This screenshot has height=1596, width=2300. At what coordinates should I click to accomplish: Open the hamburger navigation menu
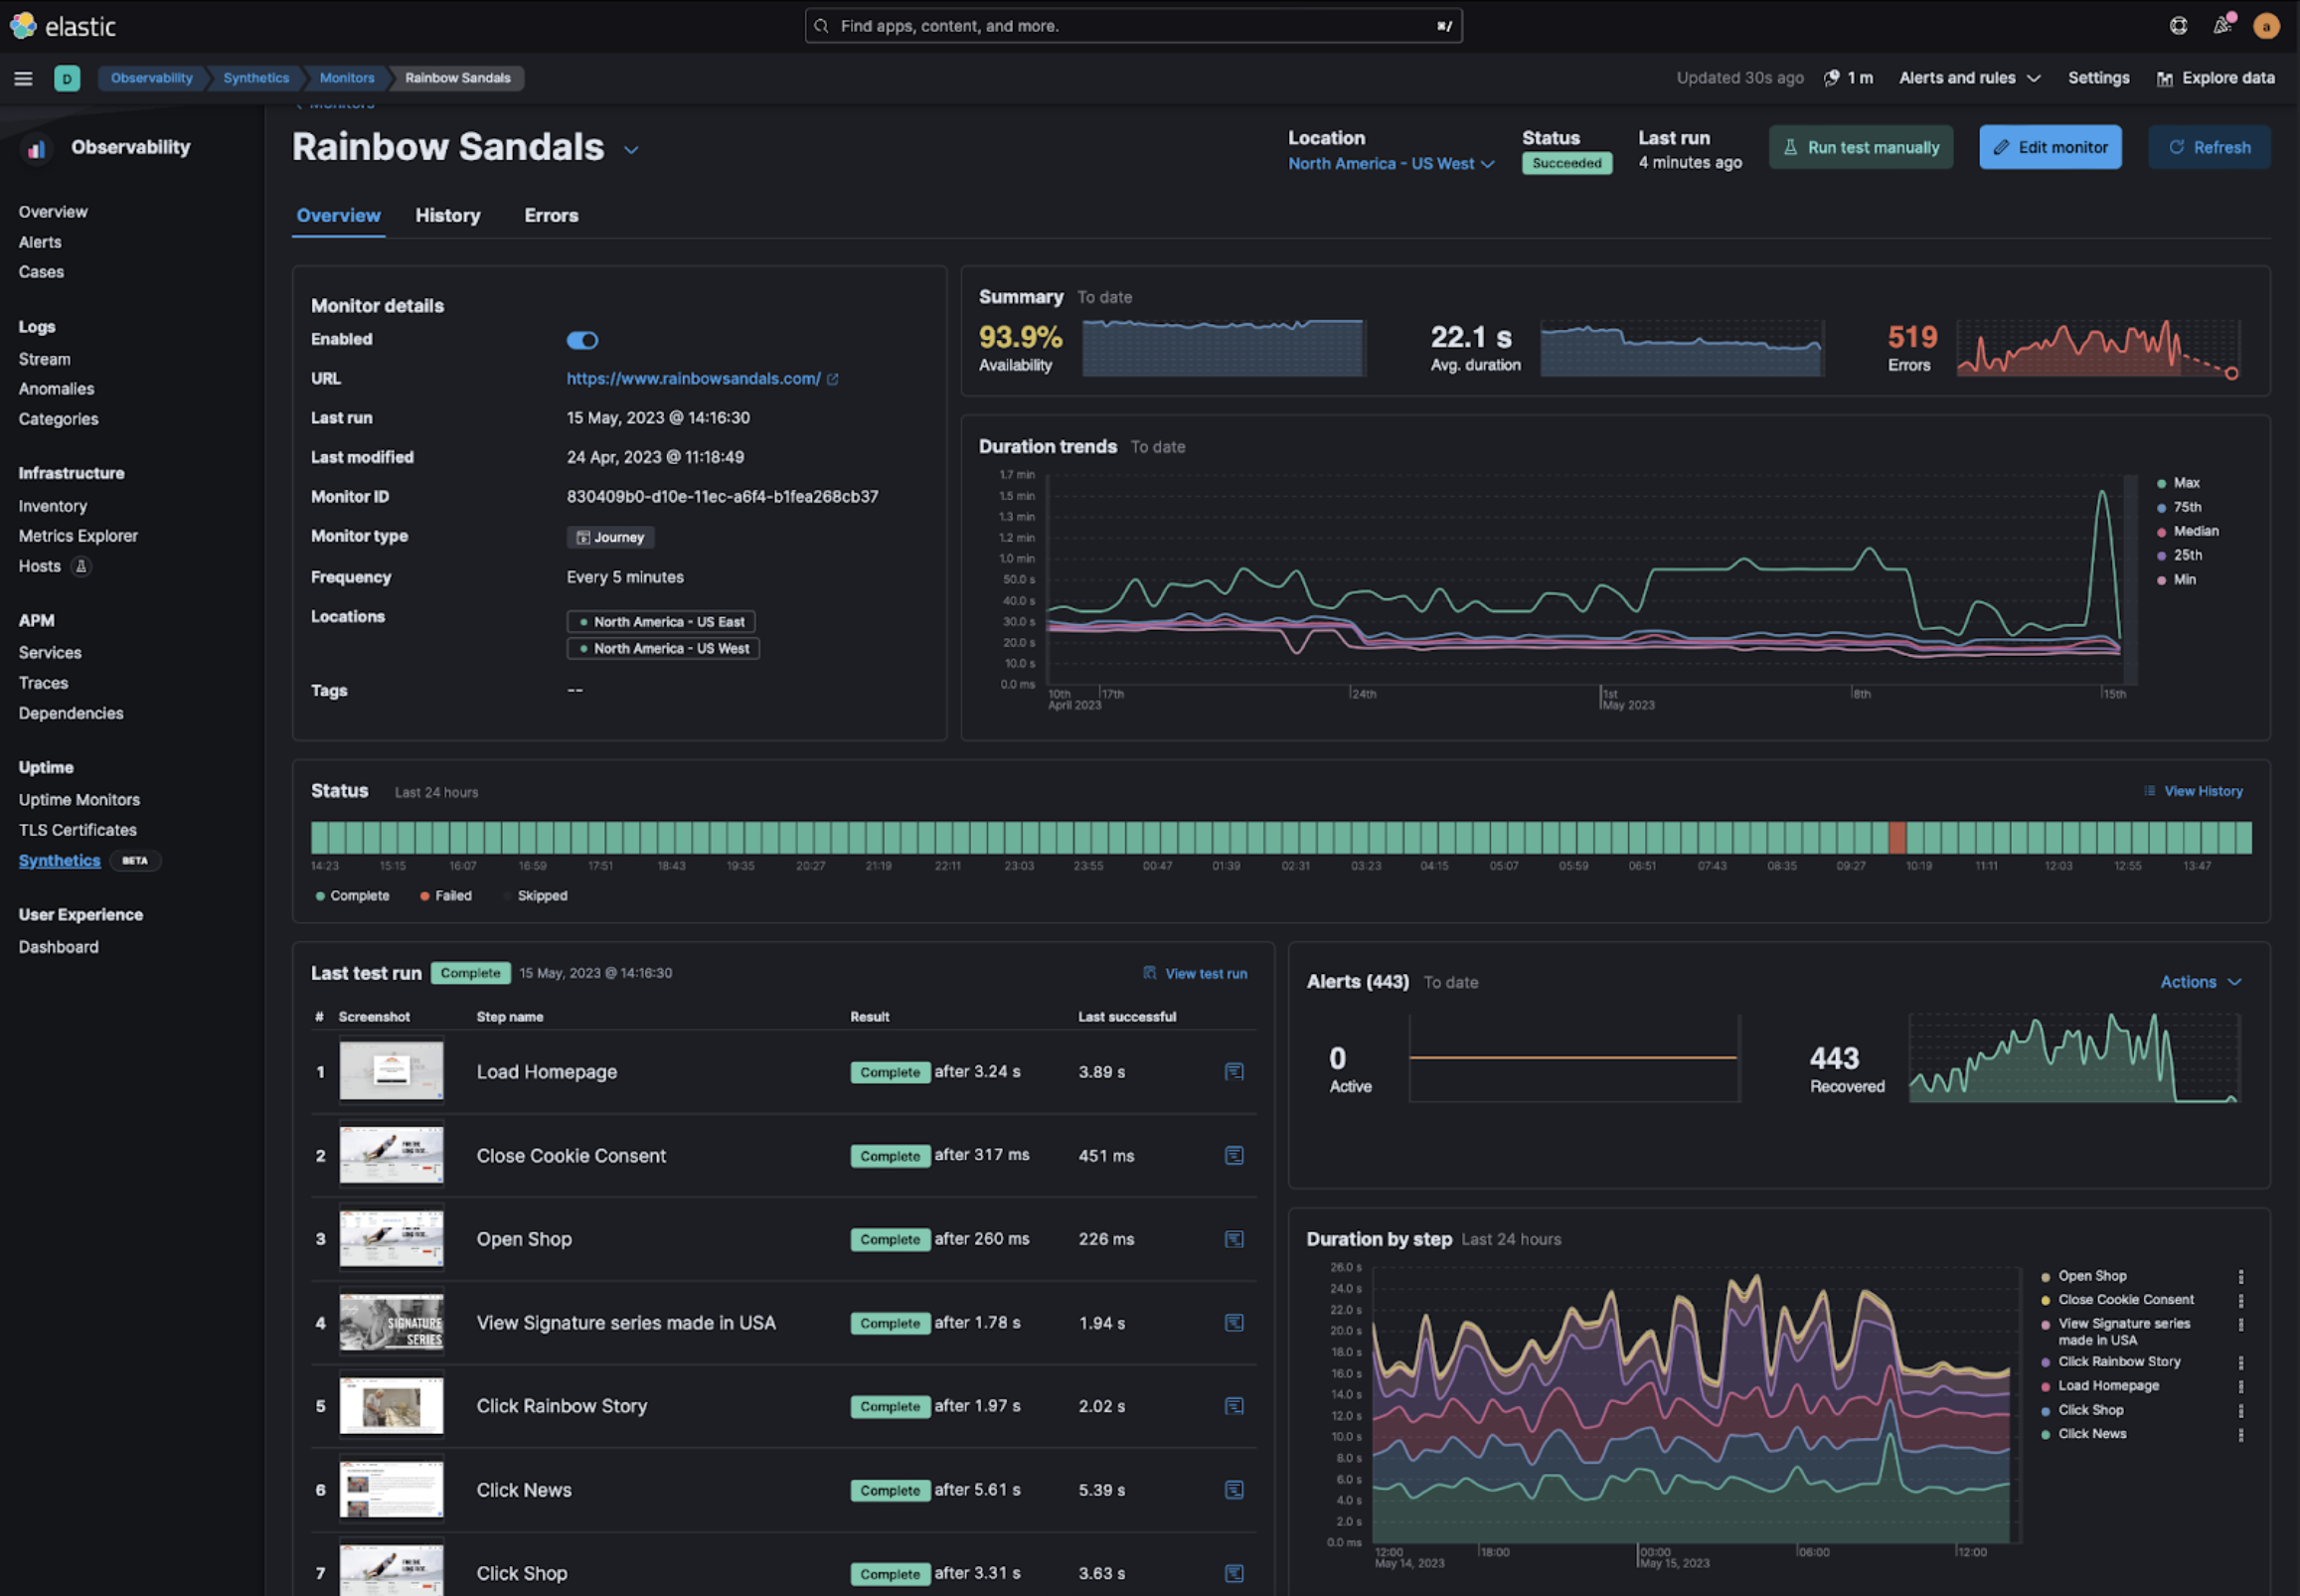tap(23, 78)
